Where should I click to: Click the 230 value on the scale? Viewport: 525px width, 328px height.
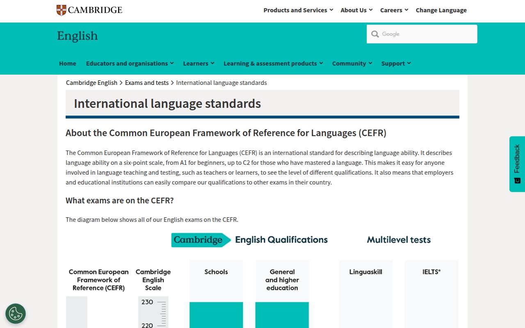pyautogui.click(x=147, y=302)
